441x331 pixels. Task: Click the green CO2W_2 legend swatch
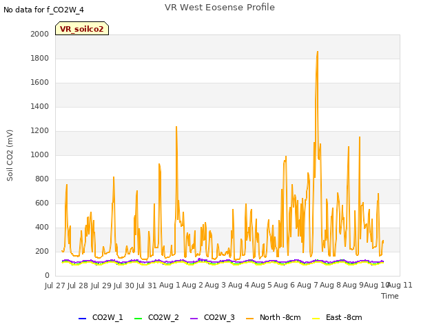(138, 319)
